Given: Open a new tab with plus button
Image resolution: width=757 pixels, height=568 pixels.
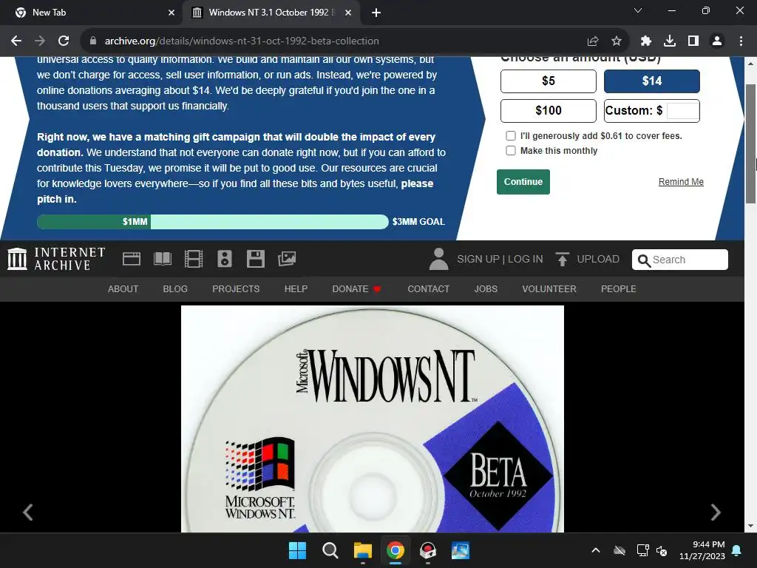Looking at the screenshot, I should [376, 13].
